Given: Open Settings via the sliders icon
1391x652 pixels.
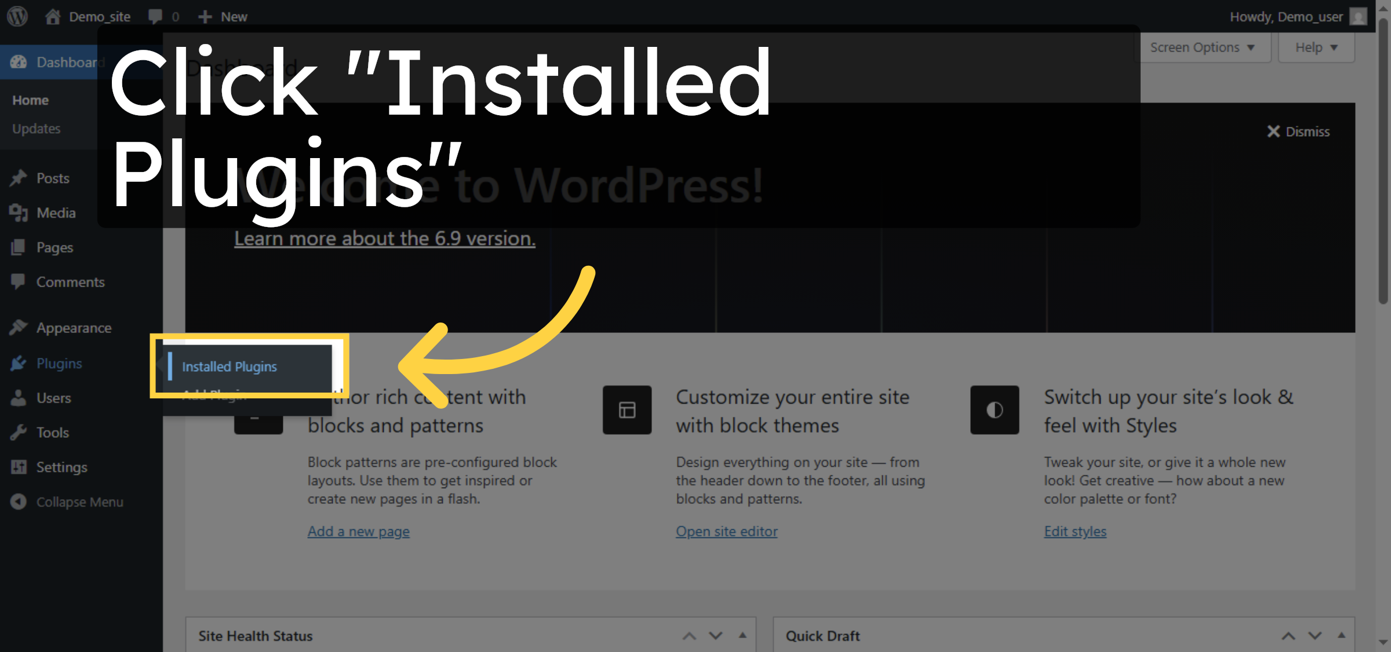Looking at the screenshot, I should click(x=19, y=467).
